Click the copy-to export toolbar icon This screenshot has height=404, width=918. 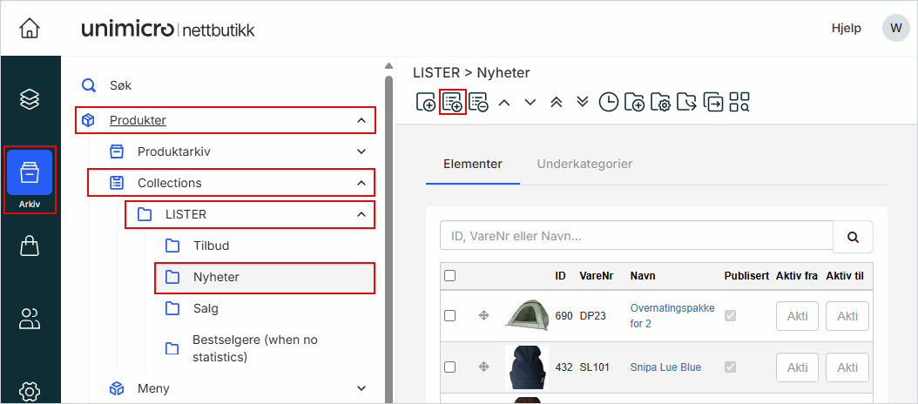pyautogui.click(x=713, y=102)
